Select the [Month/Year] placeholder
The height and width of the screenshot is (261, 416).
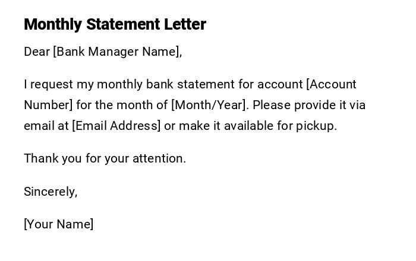pos(209,105)
